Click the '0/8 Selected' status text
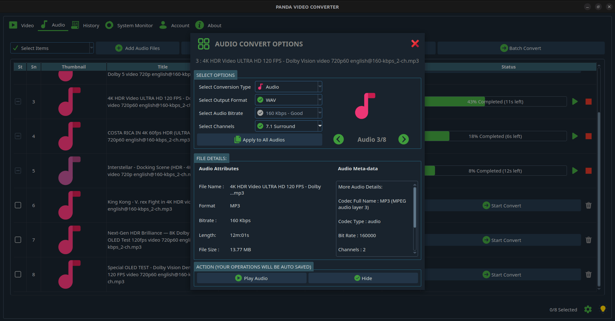The image size is (615, 321). click(x=563, y=309)
